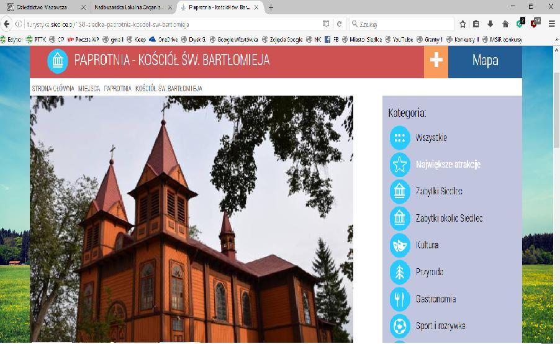Close the Paprotnia kościół tab
This screenshot has height=344, width=560.
click(x=256, y=7)
